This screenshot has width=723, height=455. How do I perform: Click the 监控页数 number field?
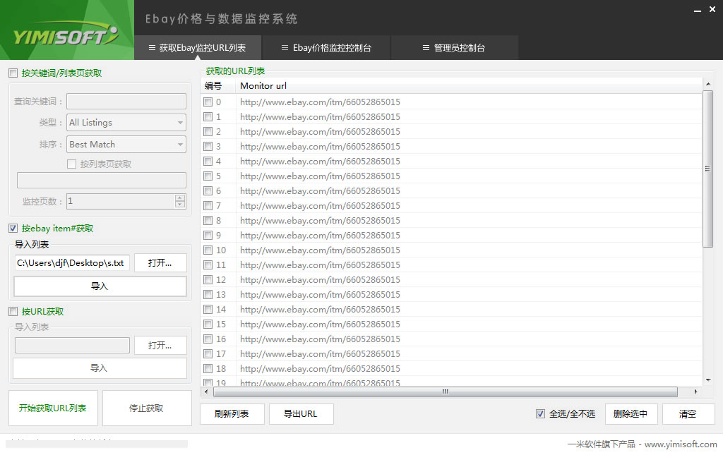coord(121,201)
